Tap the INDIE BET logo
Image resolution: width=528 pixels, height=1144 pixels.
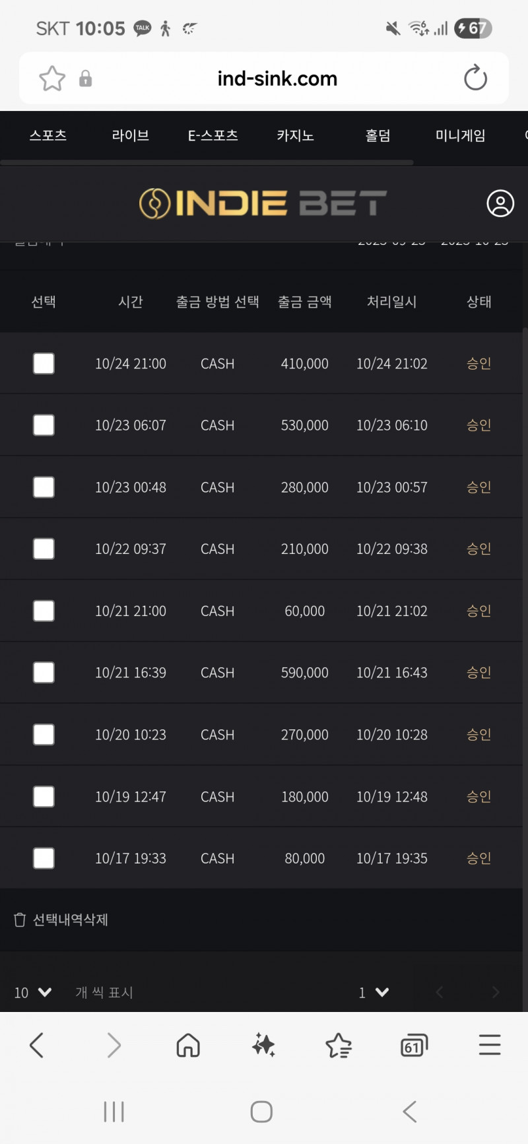[x=263, y=203]
